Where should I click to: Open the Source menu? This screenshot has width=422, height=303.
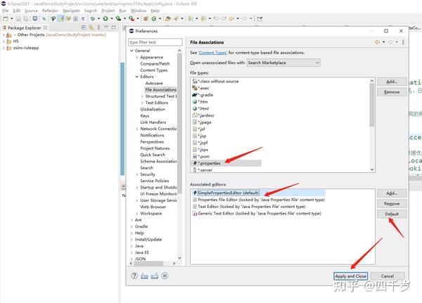coord(31,11)
